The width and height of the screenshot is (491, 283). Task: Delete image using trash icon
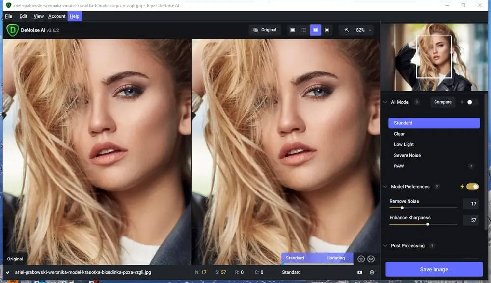click(x=372, y=272)
